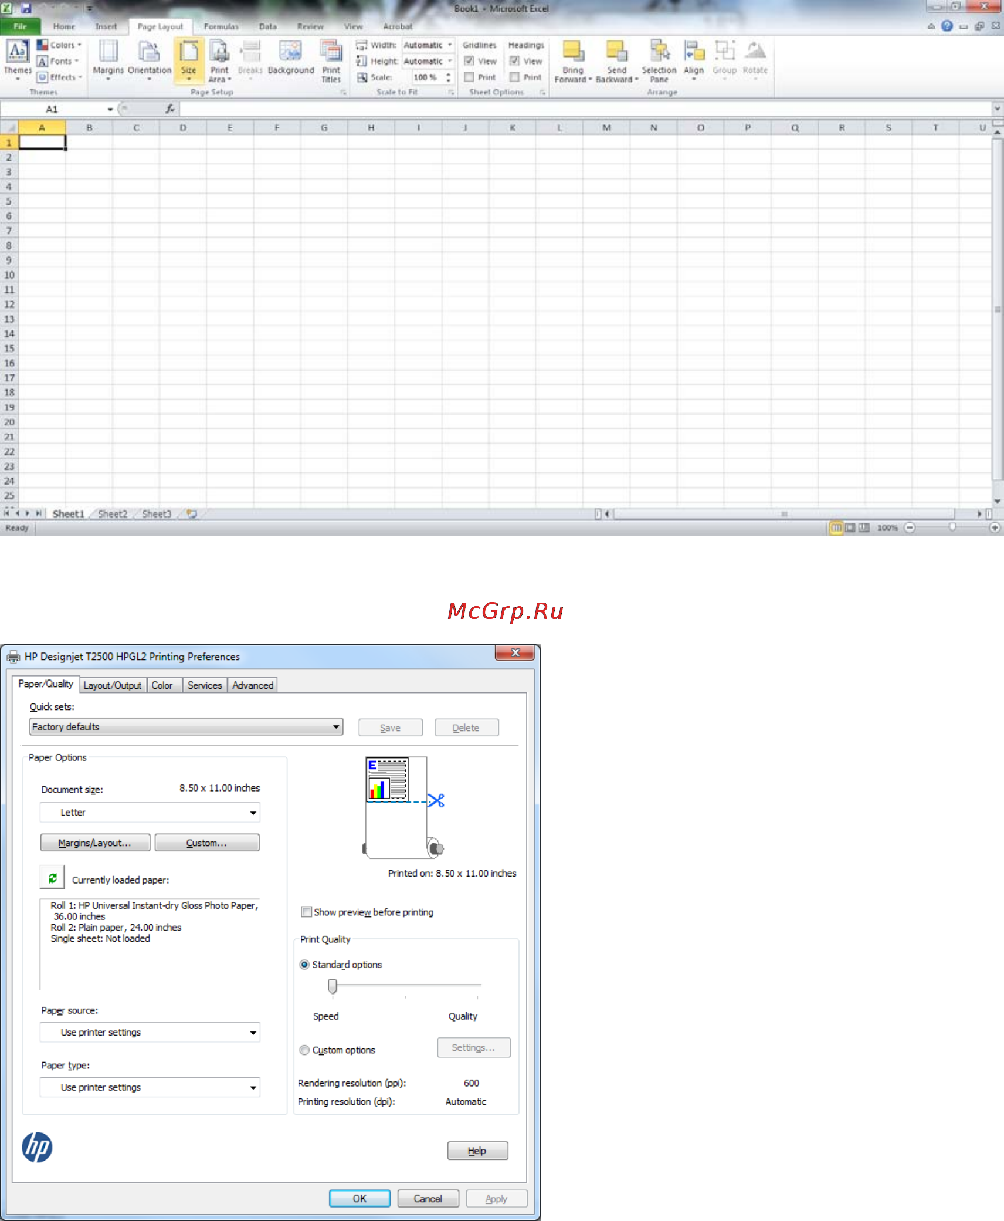Image resolution: width=1004 pixels, height=1221 pixels.
Task: Open theme Fonts menu
Action: point(57,61)
